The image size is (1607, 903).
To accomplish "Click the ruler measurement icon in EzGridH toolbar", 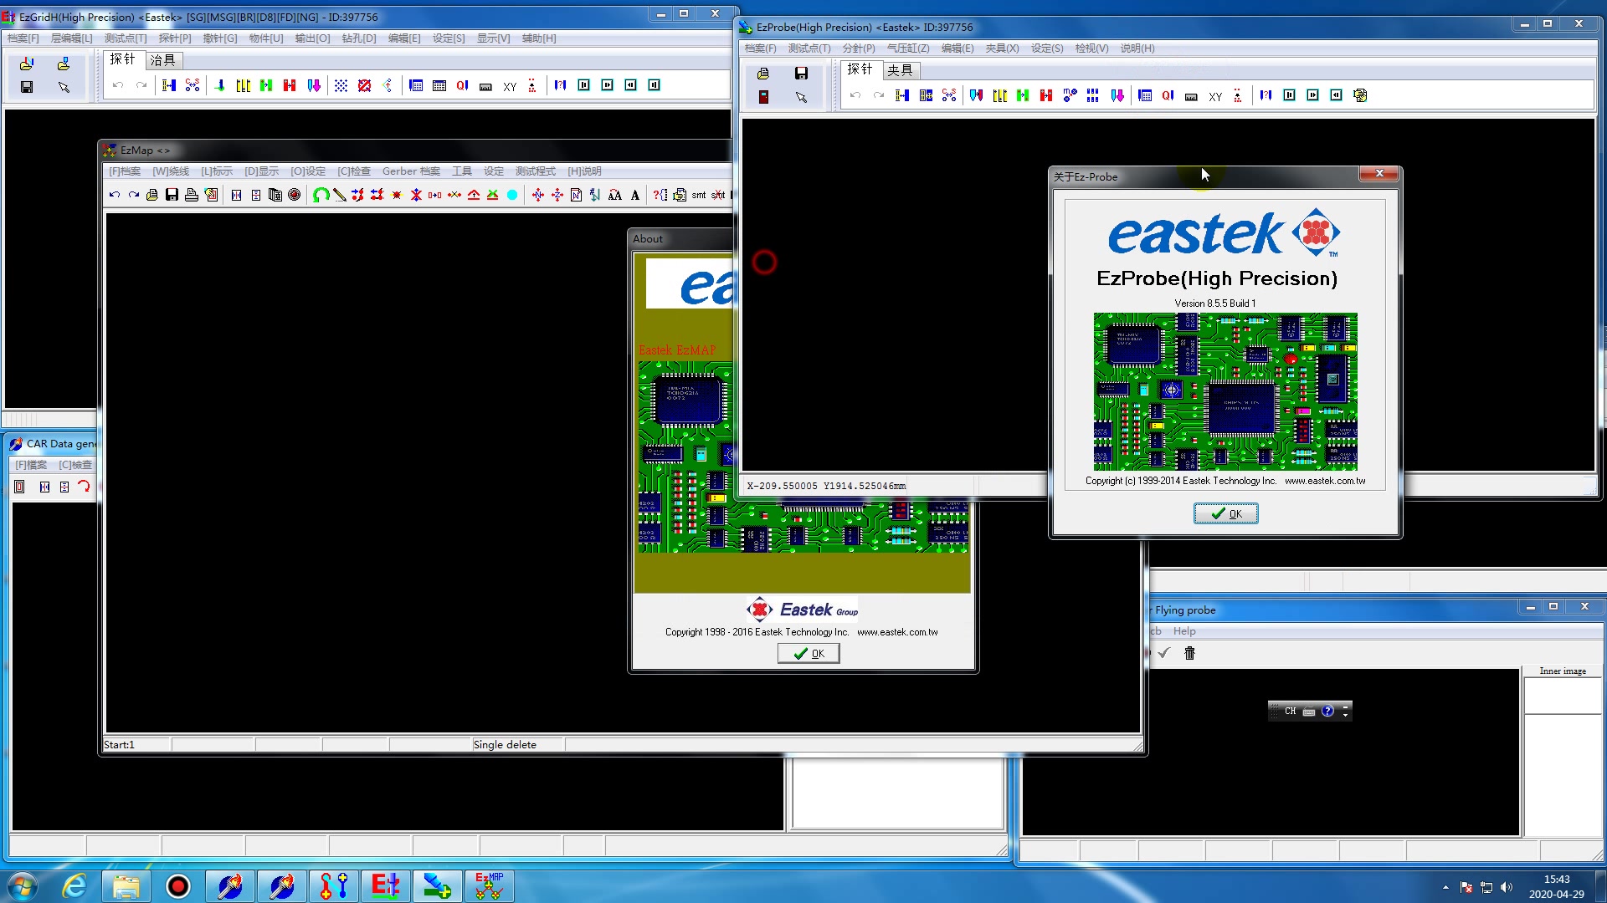I will pyautogui.click(x=486, y=84).
